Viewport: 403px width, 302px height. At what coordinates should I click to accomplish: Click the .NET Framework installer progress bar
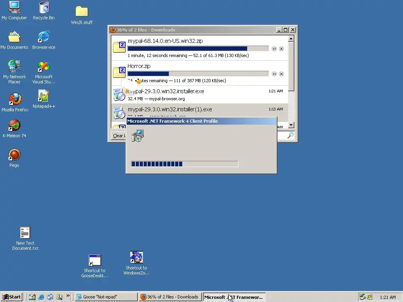tap(185, 164)
